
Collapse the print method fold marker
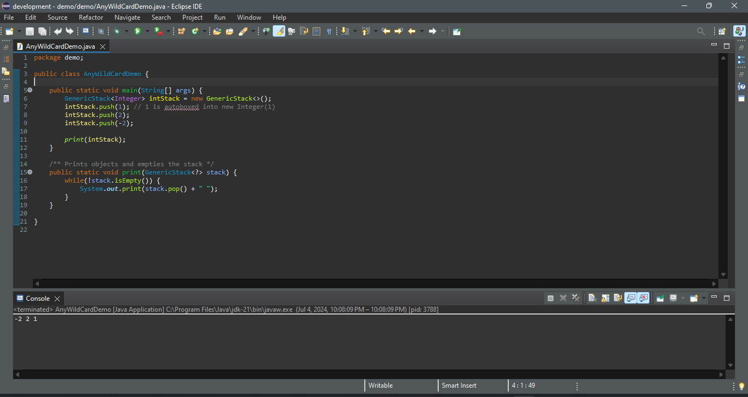[30, 172]
